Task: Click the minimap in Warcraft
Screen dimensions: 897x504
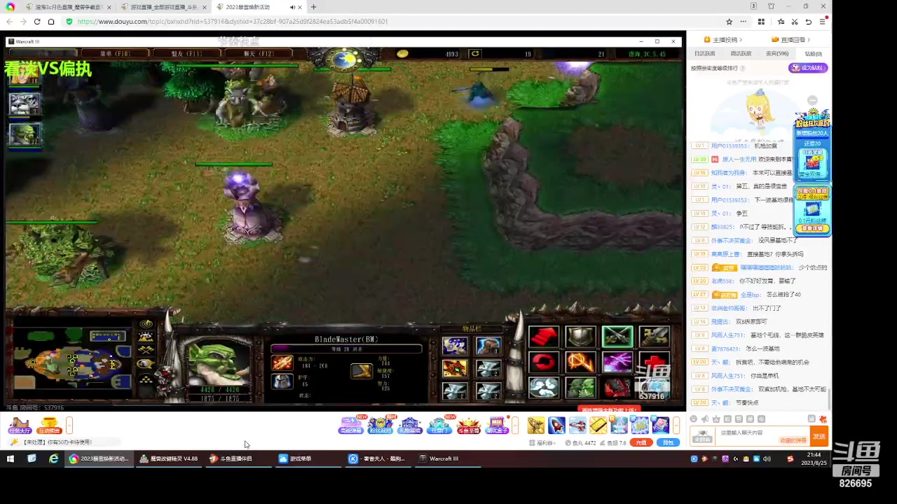Action: (x=72, y=358)
